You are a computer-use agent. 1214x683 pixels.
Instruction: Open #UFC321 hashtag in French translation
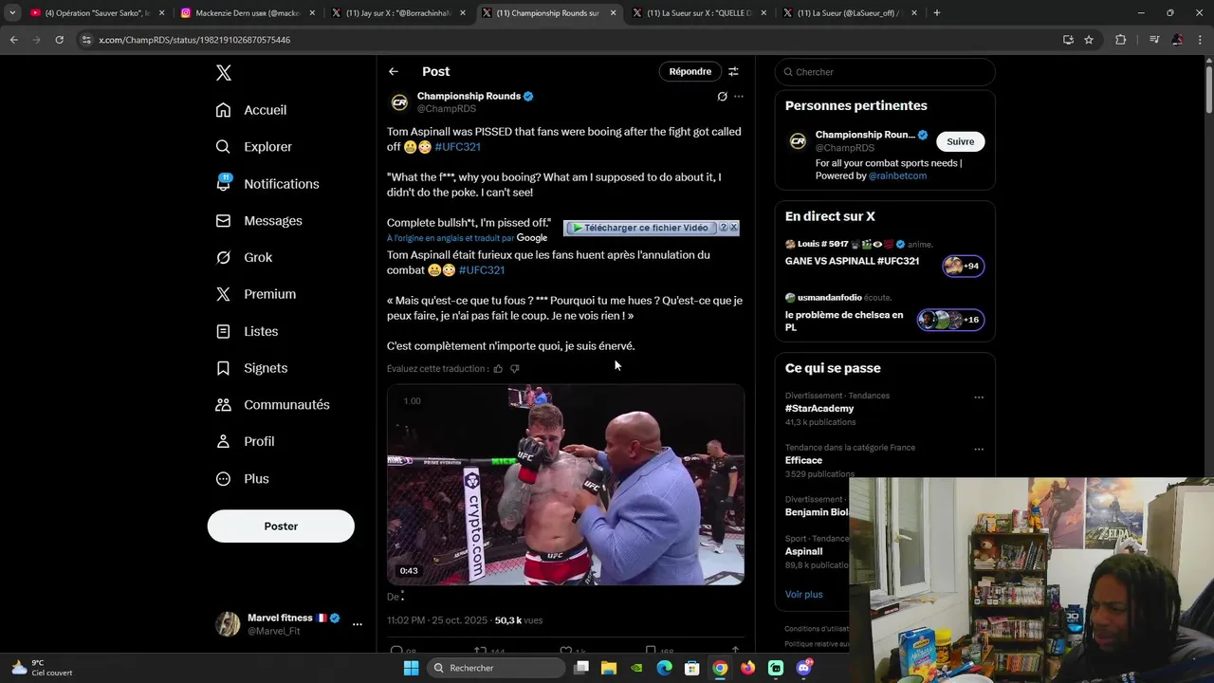[x=482, y=270]
